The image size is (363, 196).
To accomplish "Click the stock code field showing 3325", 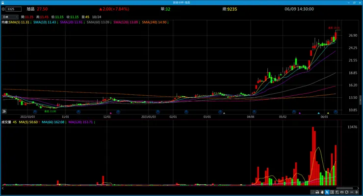I will 14,9.
